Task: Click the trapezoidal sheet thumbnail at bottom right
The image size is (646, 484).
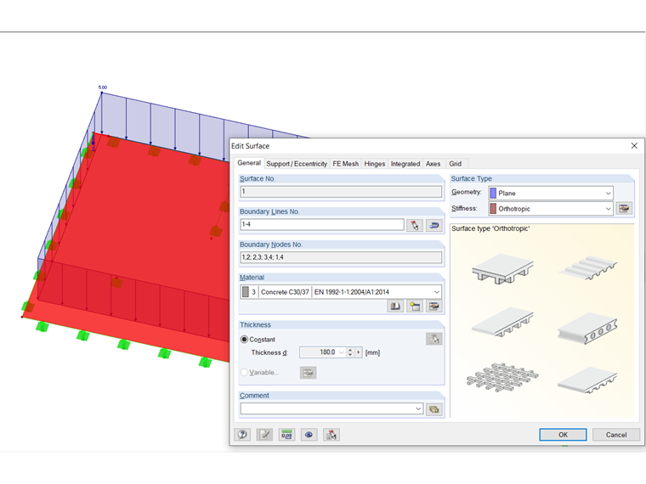Action: click(x=588, y=380)
